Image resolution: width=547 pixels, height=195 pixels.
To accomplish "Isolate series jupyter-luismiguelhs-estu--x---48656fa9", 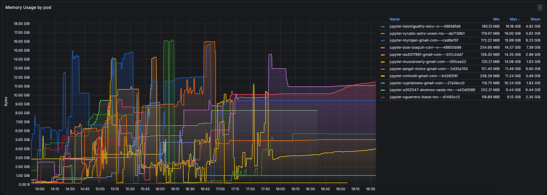I will 425,26.
